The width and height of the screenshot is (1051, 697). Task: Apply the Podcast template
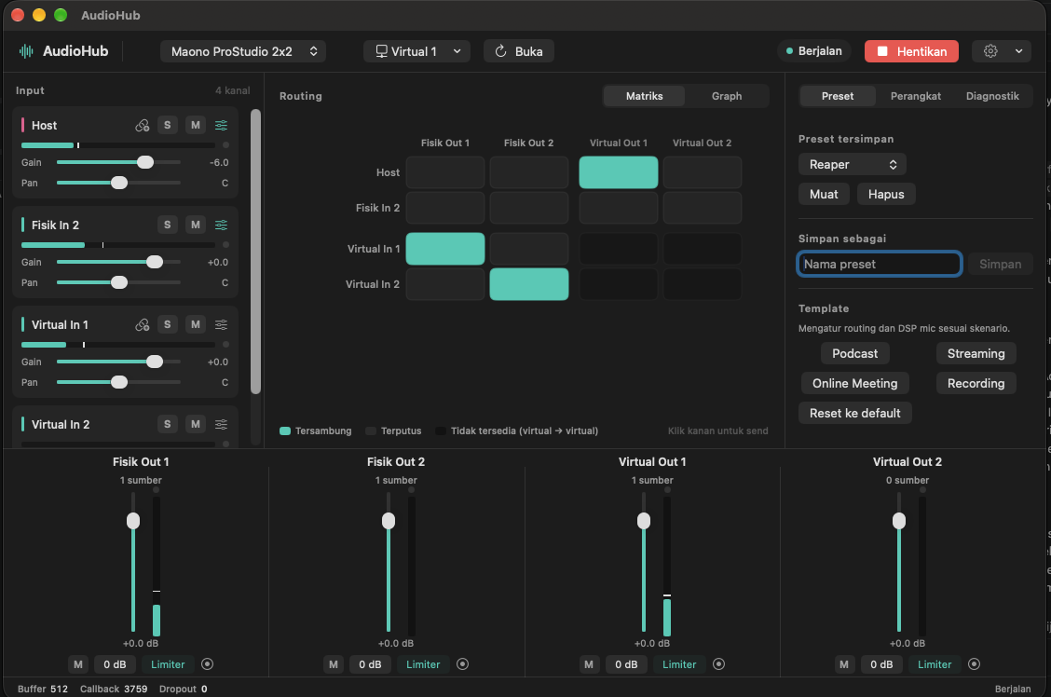(854, 353)
